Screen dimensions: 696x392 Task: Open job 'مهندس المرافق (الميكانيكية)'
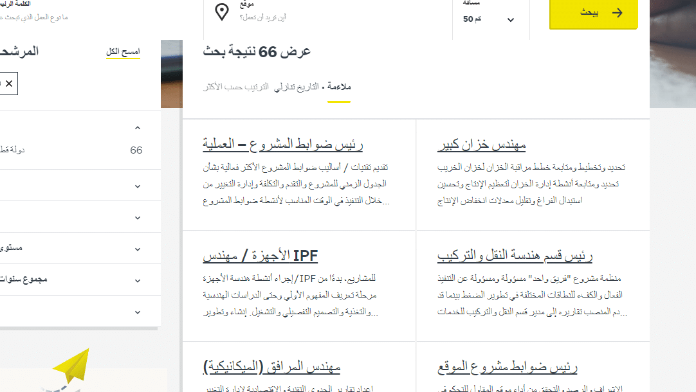click(271, 367)
